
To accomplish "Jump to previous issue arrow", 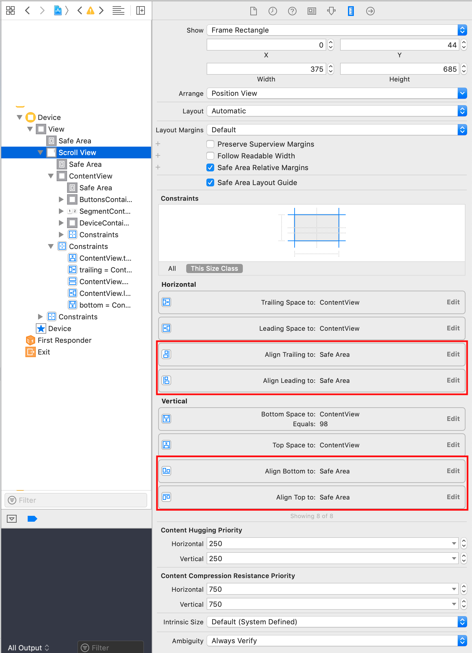I will coord(79,10).
